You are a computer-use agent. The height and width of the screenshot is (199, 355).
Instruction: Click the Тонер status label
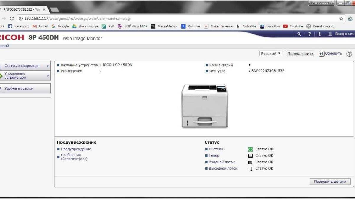click(x=214, y=156)
